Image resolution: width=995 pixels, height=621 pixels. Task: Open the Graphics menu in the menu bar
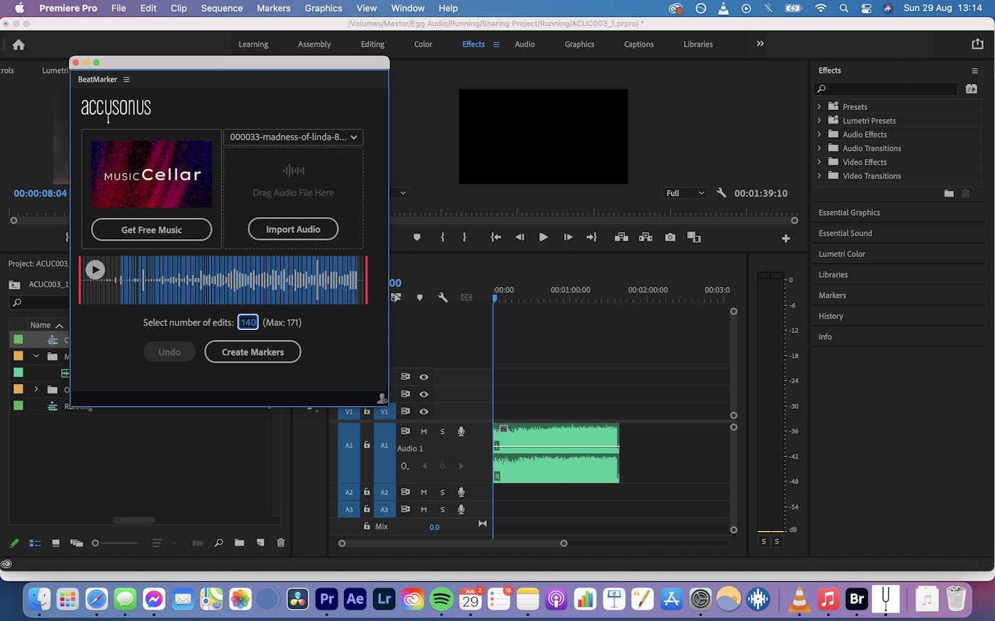click(323, 9)
